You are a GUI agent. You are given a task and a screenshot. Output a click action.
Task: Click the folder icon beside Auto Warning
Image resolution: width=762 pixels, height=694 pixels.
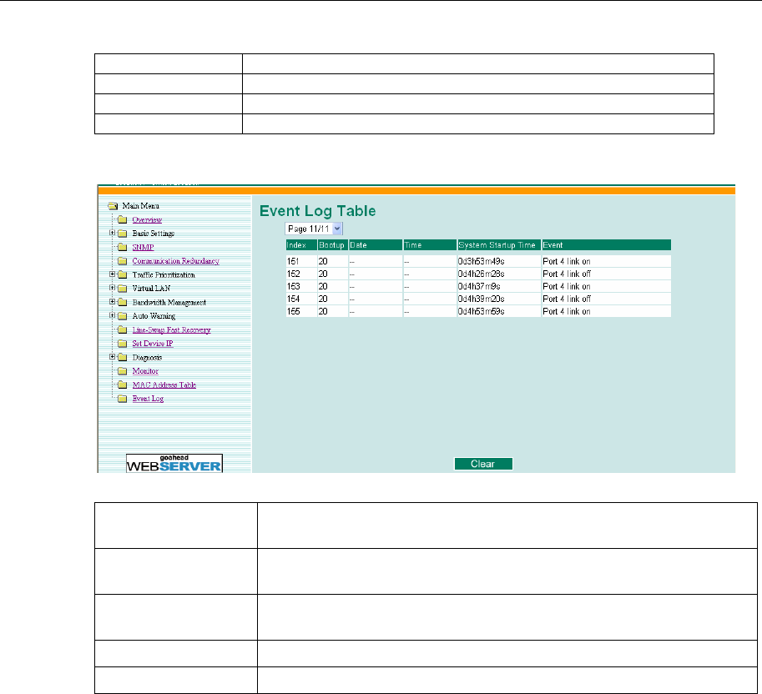coord(123,316)
